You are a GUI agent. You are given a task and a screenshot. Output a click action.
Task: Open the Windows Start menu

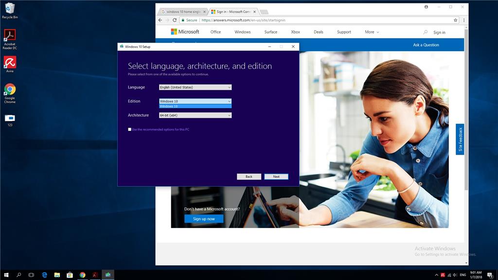[x=6, y=275]
